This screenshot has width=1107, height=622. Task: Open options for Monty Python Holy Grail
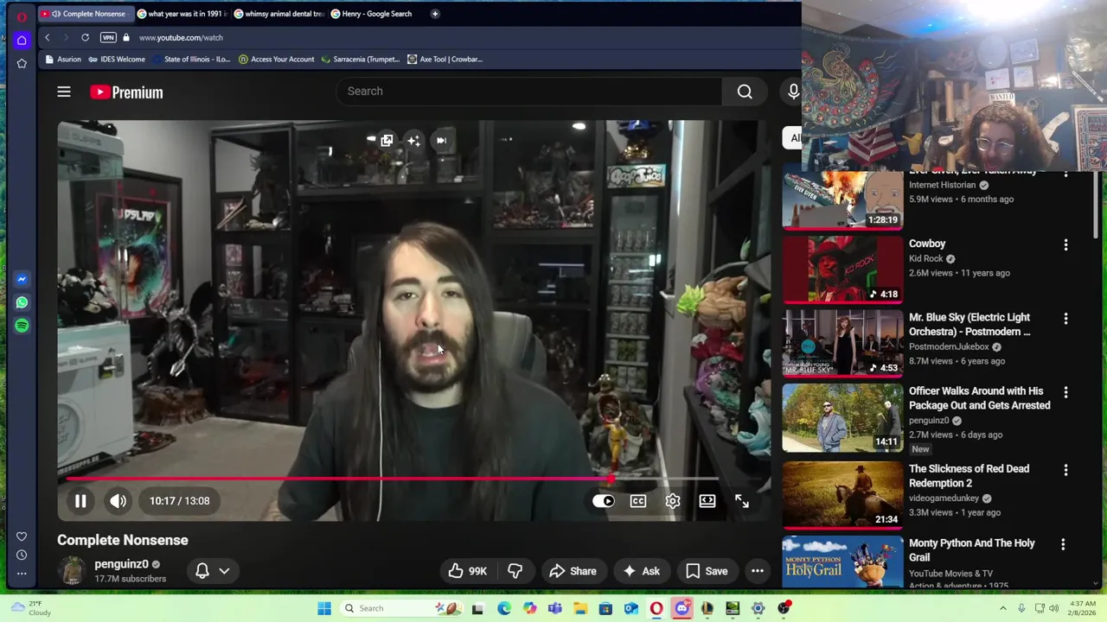point(1063,544)
